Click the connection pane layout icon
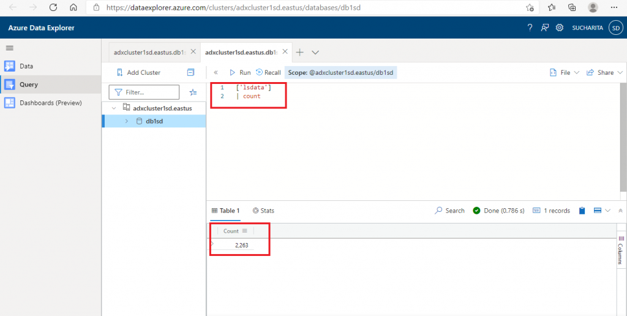Image resolution: width=627 pixels, height=316 pixels. tap(191, 72)
